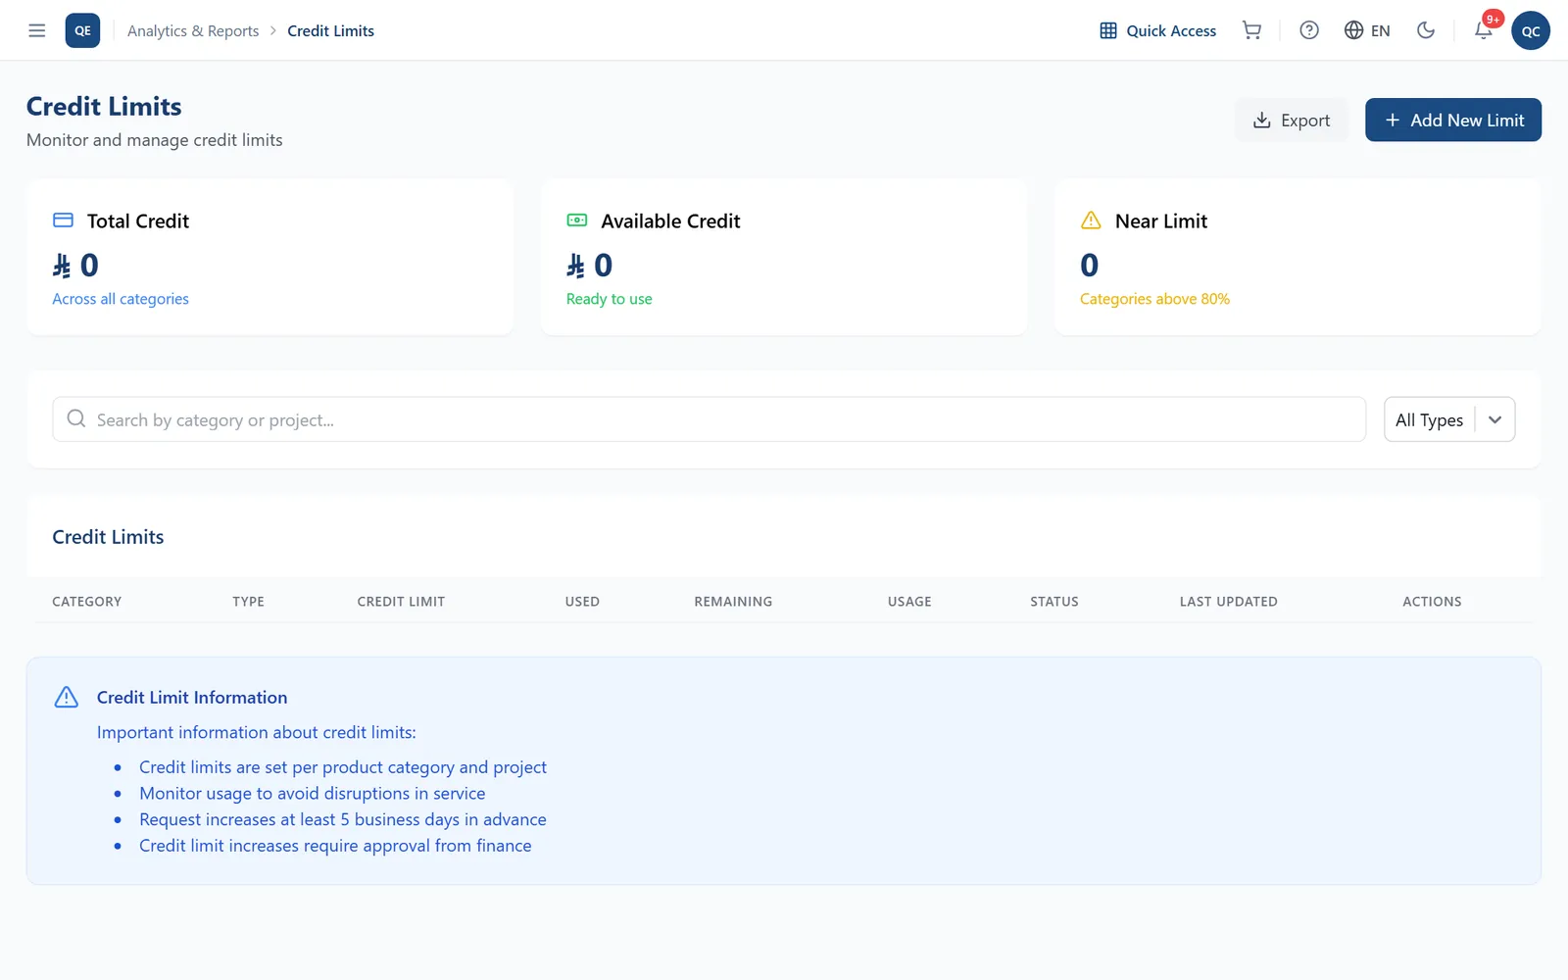This screenshot has height=980, width=1568.
Task: Click the USAGE column header
Action: click(909, 602)
